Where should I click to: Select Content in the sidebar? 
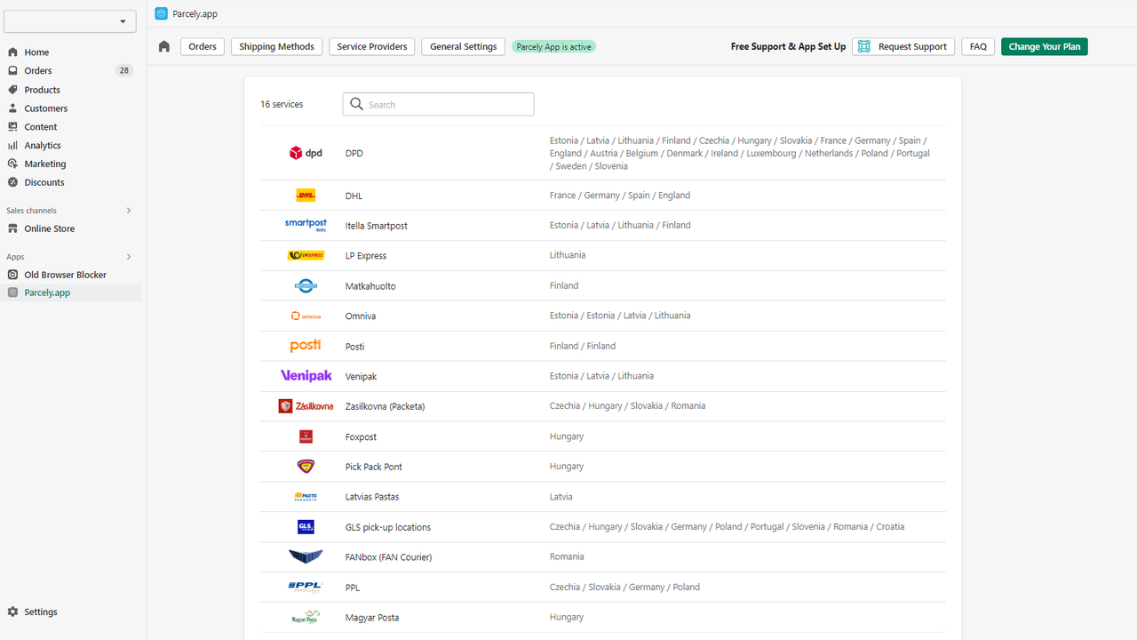click(x=41, y=127)
